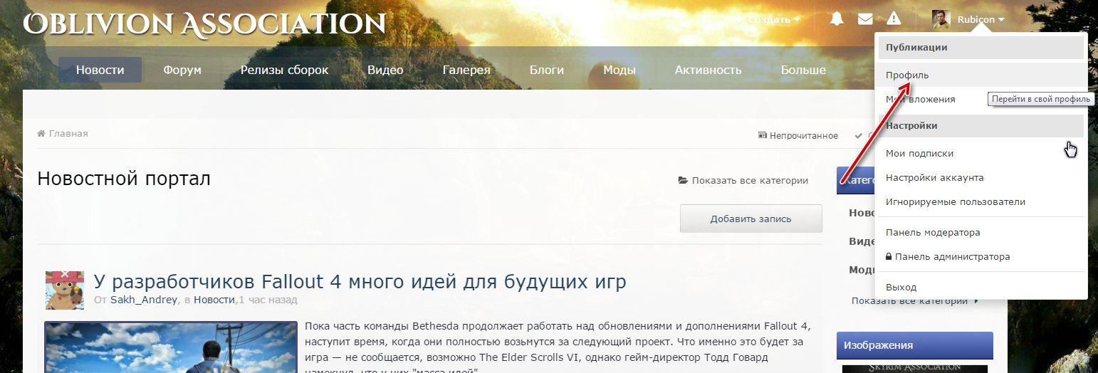This screenshot has width=1098, height=373.
Task: Select Профиль in the user menu
Action: (907, 75)
